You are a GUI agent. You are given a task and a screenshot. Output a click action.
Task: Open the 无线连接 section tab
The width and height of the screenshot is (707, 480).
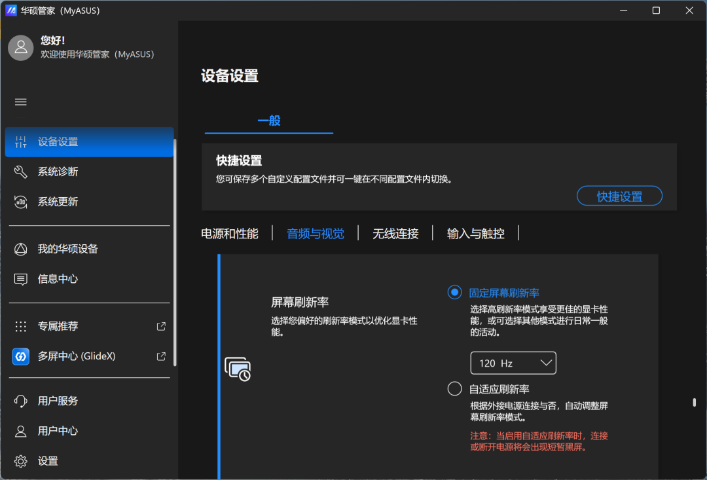click(395, 233)
